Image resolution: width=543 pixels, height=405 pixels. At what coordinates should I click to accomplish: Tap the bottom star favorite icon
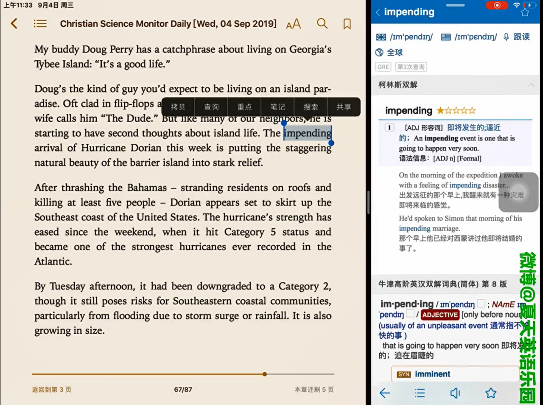pos(491,393)
